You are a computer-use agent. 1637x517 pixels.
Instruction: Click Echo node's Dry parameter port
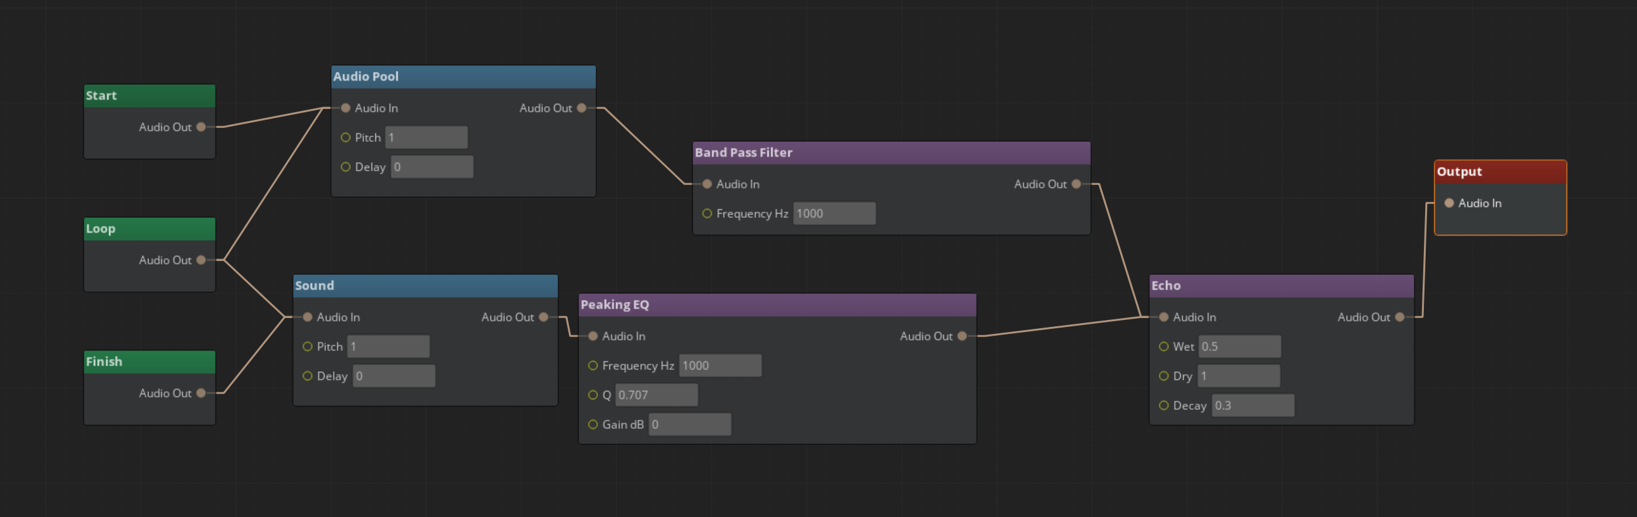point(1164,376)
